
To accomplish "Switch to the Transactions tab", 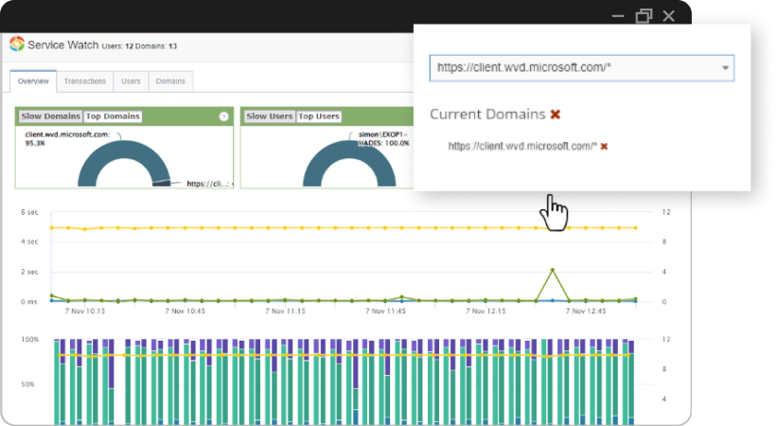I will click(85, 81).
